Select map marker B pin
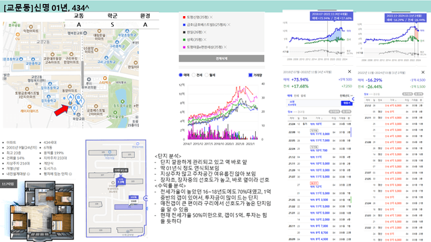 pos(78,97)
